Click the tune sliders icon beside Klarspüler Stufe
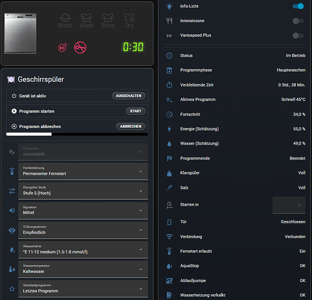Image resolution: width=312 pixels, height=300 pixels. pyautogui.click(x=12, y=191)
